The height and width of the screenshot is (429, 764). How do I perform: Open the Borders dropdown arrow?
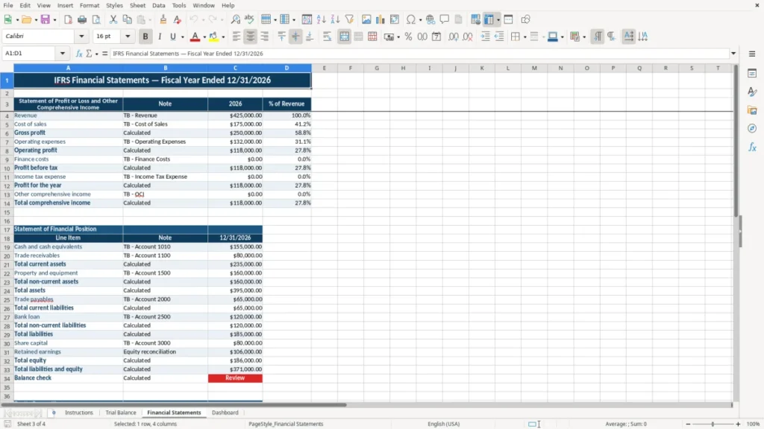(x=525, y=37)
